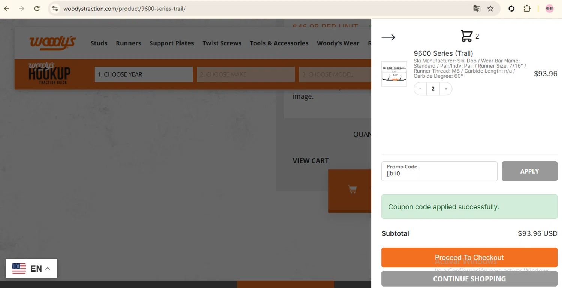Reload the page
Screen dimensions: 562x288
click(37, 9)
